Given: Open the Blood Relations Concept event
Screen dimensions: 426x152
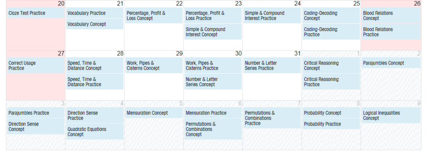Looking at the screenshot, I should 391,16.
